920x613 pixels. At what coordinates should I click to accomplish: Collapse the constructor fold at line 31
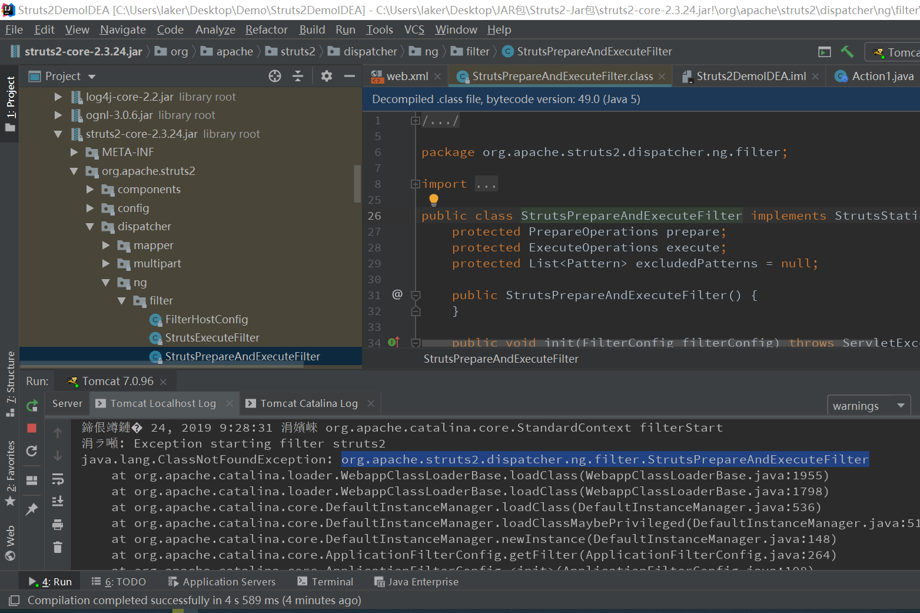(x=416, y=295)
